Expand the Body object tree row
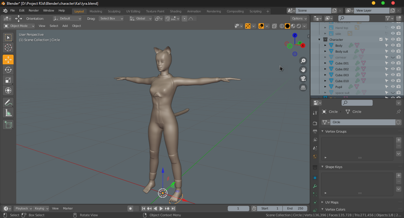Screen dimensions: 404x218 325,45
